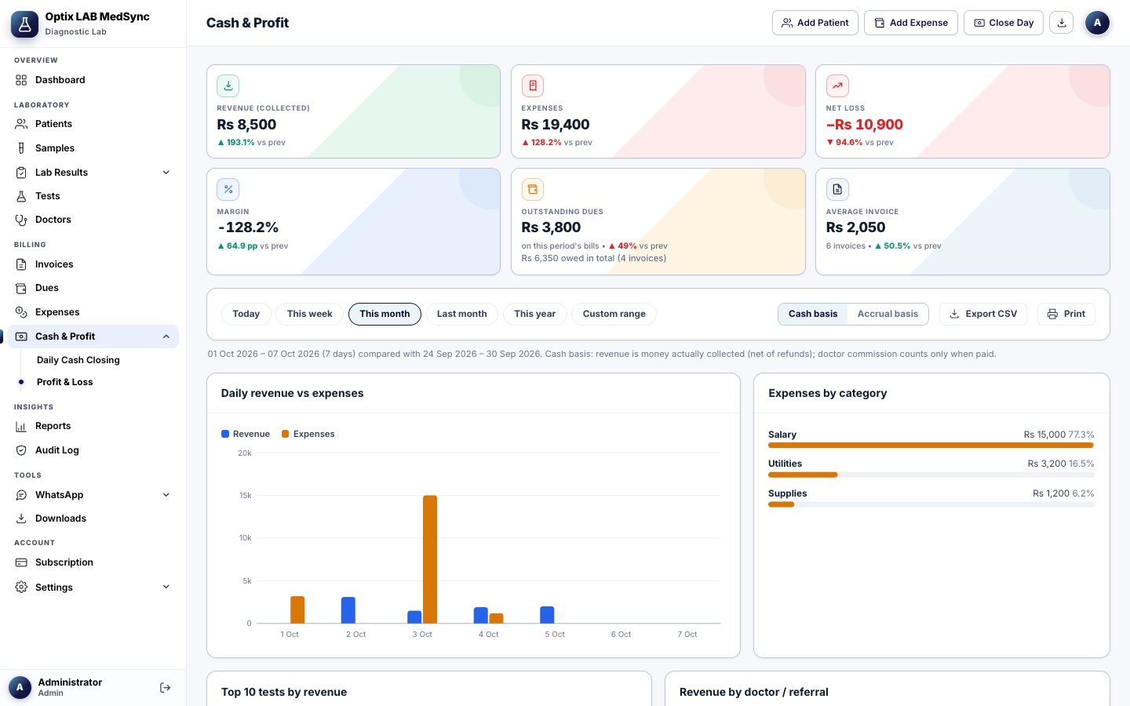Click the Net Loss trend icon
Screen dimensions: 1130x706
837,86
